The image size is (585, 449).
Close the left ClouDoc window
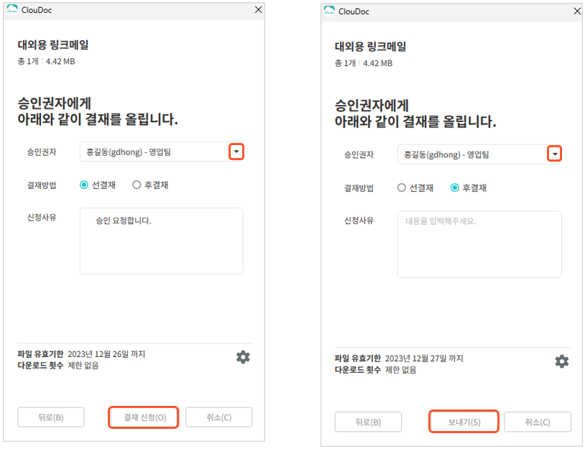point(258,9)
